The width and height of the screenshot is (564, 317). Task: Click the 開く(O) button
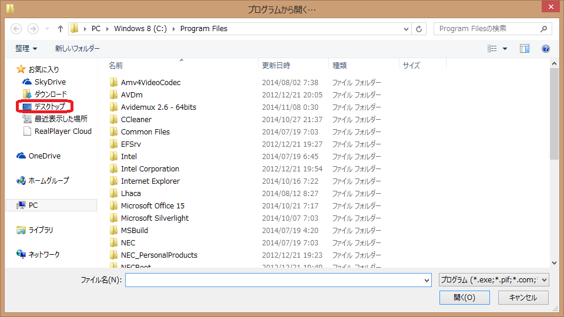(x=464, y=298)
